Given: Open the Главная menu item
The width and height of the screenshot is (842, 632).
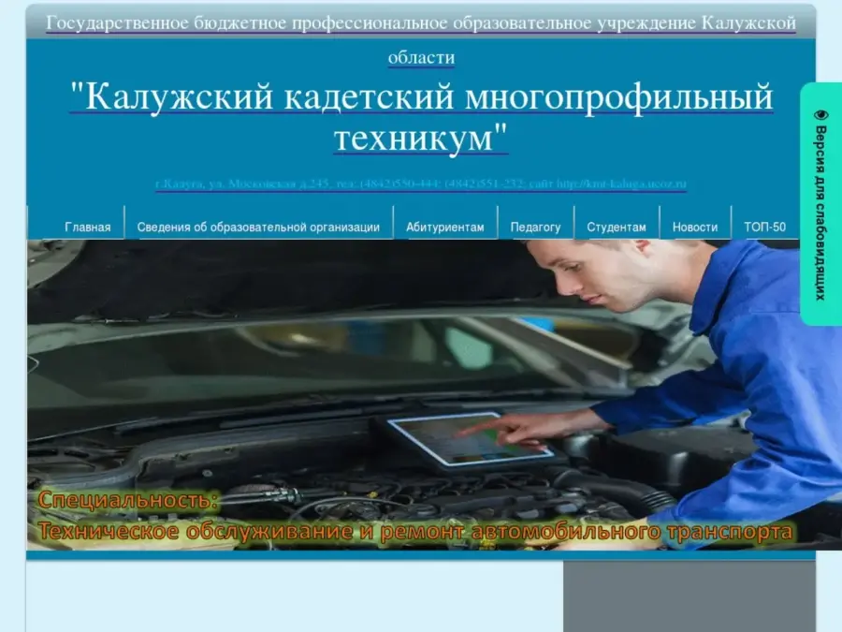Looking at the screenshot, I should point(87,227).
